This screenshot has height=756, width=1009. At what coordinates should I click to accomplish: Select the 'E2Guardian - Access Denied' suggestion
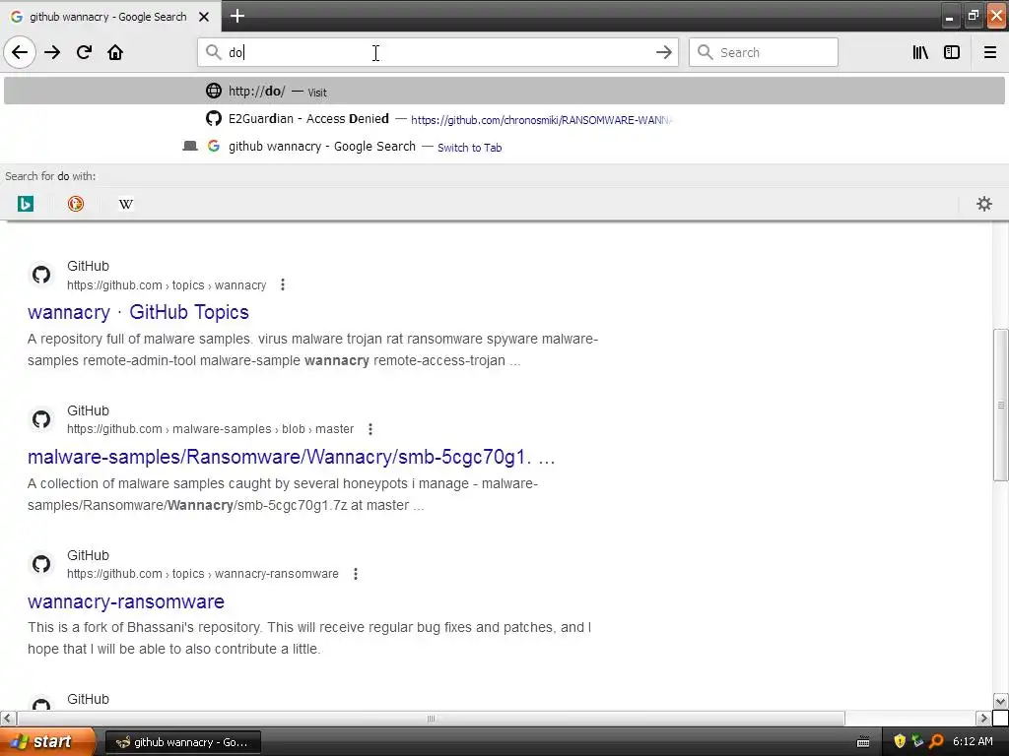504,119
